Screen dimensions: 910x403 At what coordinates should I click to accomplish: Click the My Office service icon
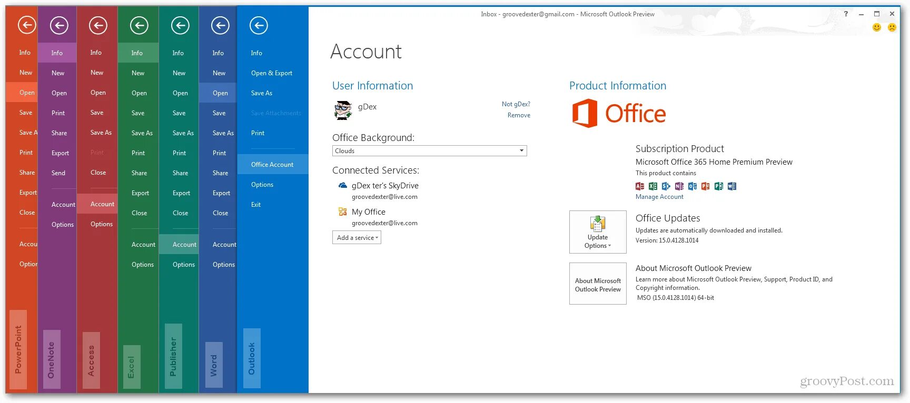pos(343,211)
